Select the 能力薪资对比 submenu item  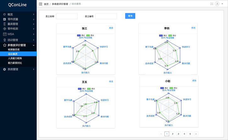click(15, 63)
